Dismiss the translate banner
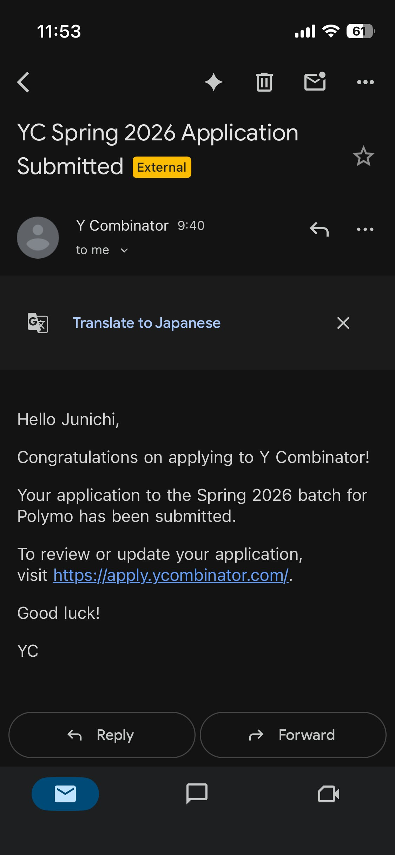Screen dimensions: 395x855 coord(343,323)
